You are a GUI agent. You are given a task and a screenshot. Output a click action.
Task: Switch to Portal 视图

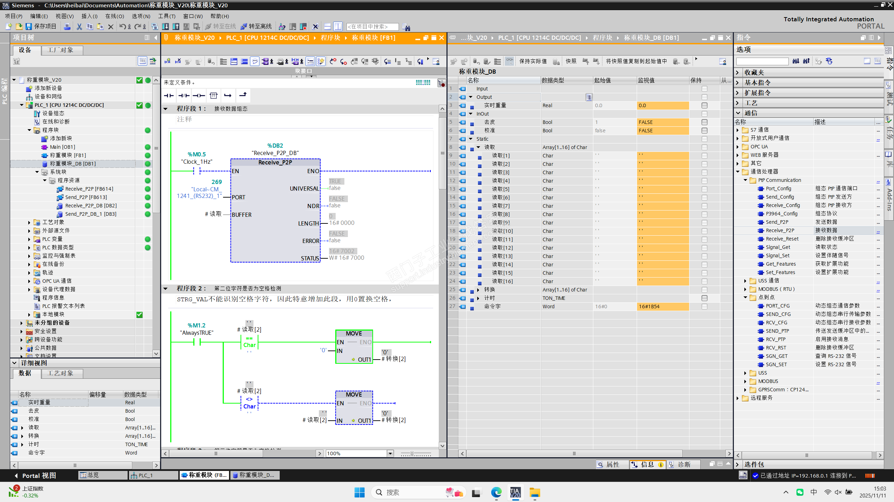(x=35, y=475)
